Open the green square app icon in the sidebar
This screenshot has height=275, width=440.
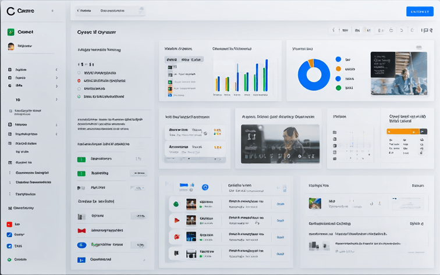[x=11, y=32]
